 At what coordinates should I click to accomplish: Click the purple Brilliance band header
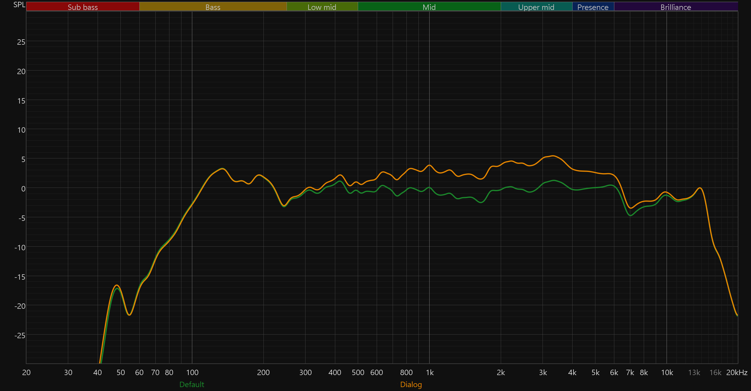pyautogui.click(x=676, y=7)
